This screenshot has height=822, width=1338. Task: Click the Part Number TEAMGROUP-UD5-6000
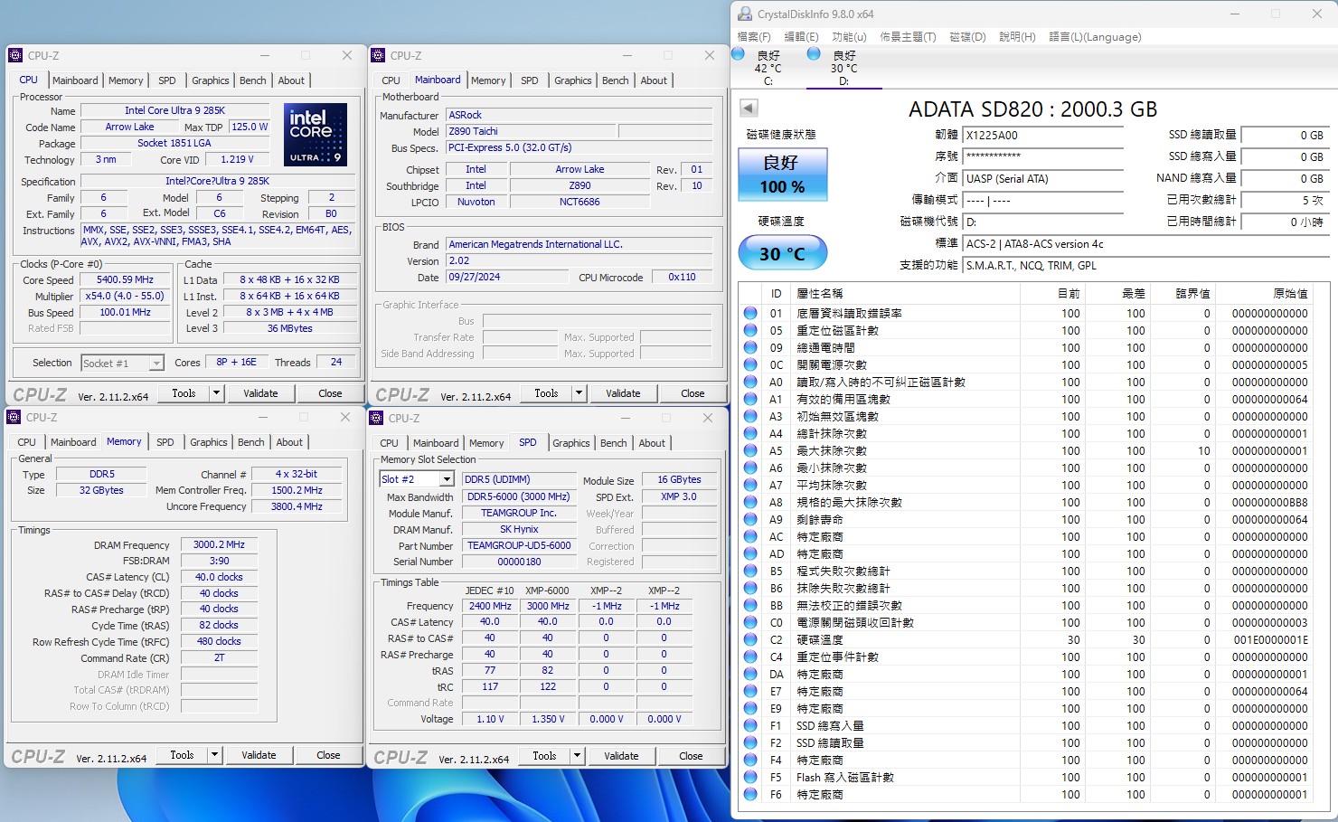click(519, 545)
